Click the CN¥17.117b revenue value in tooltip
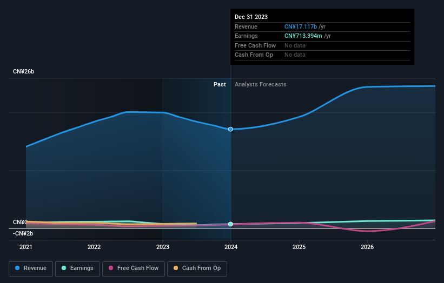444x283 pixels. 301,26
